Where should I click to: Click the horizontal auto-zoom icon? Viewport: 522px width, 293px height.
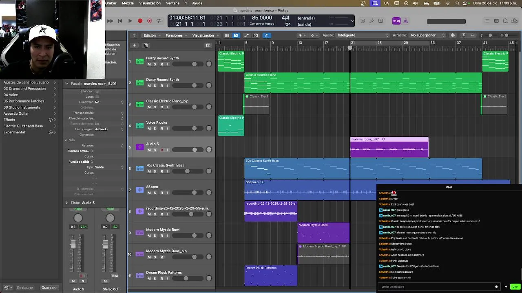point(472,35)
